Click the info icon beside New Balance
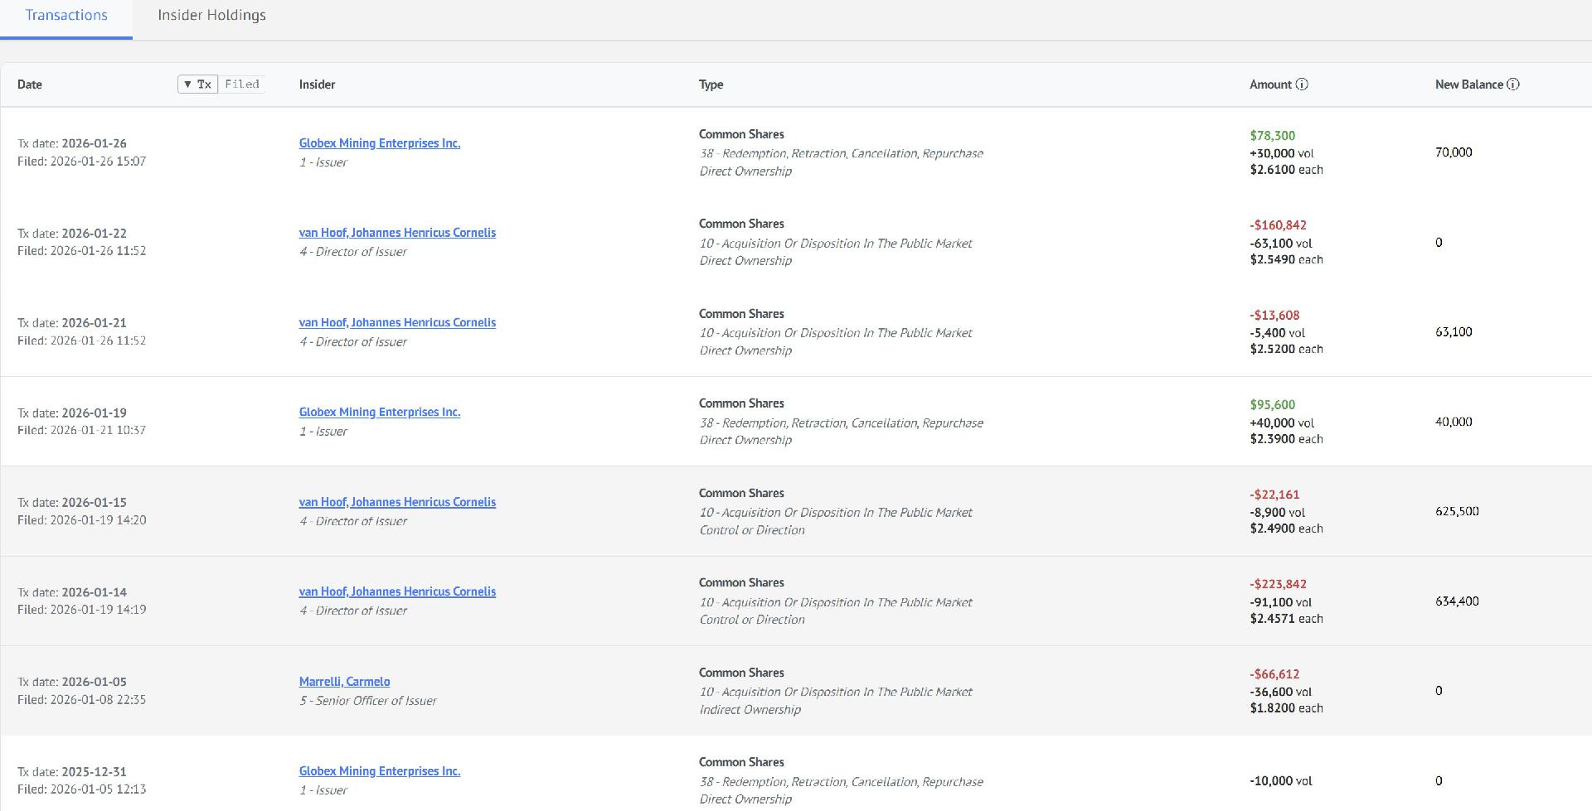This screenshot has height=811, width=1592. (x=1513, y=84)
